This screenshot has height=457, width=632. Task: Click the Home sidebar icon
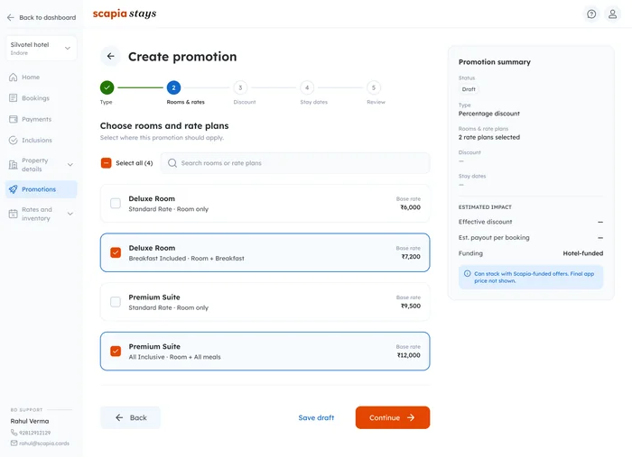click(x=14, y=77)
